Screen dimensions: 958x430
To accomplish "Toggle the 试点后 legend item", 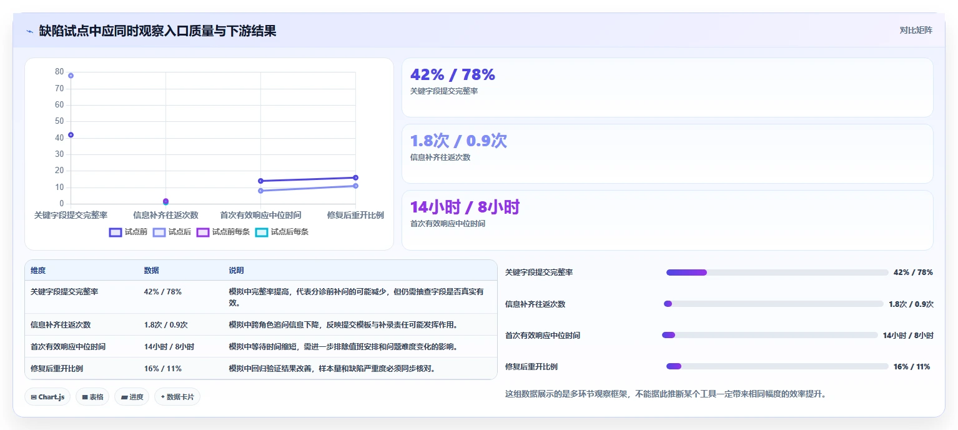I will (172, 232).
